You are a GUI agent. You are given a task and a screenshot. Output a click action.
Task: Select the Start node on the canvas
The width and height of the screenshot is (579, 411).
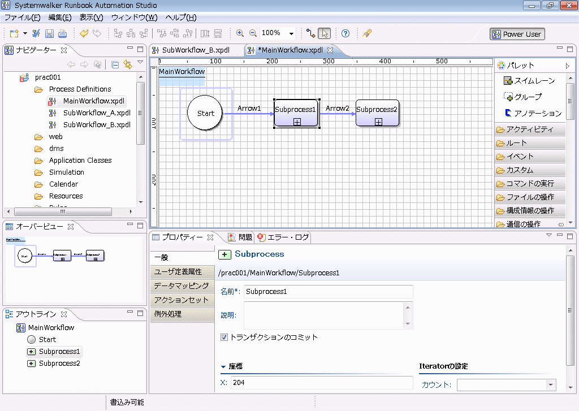(x=205, y=113)
